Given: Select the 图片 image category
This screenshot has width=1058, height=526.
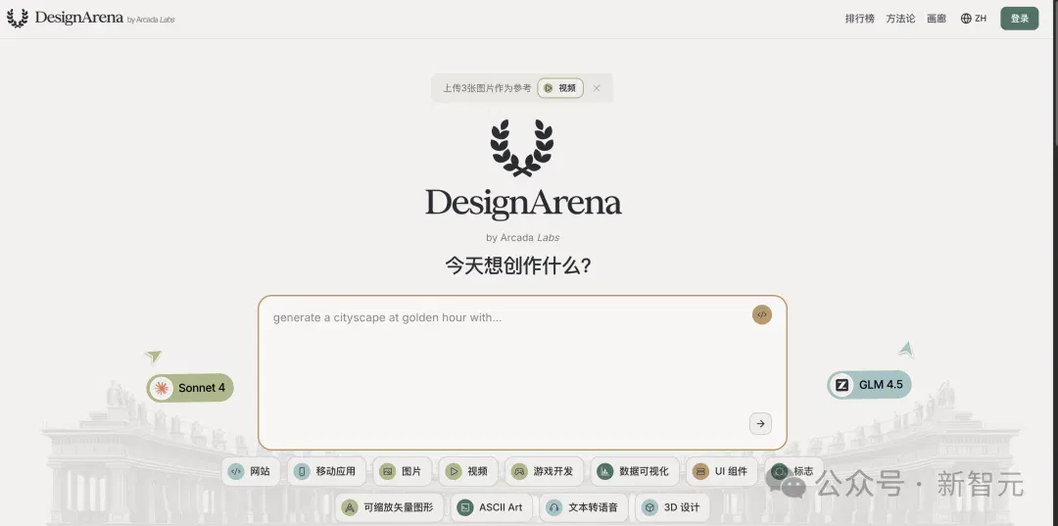Looking at the screenshot, I should [403, 471].
